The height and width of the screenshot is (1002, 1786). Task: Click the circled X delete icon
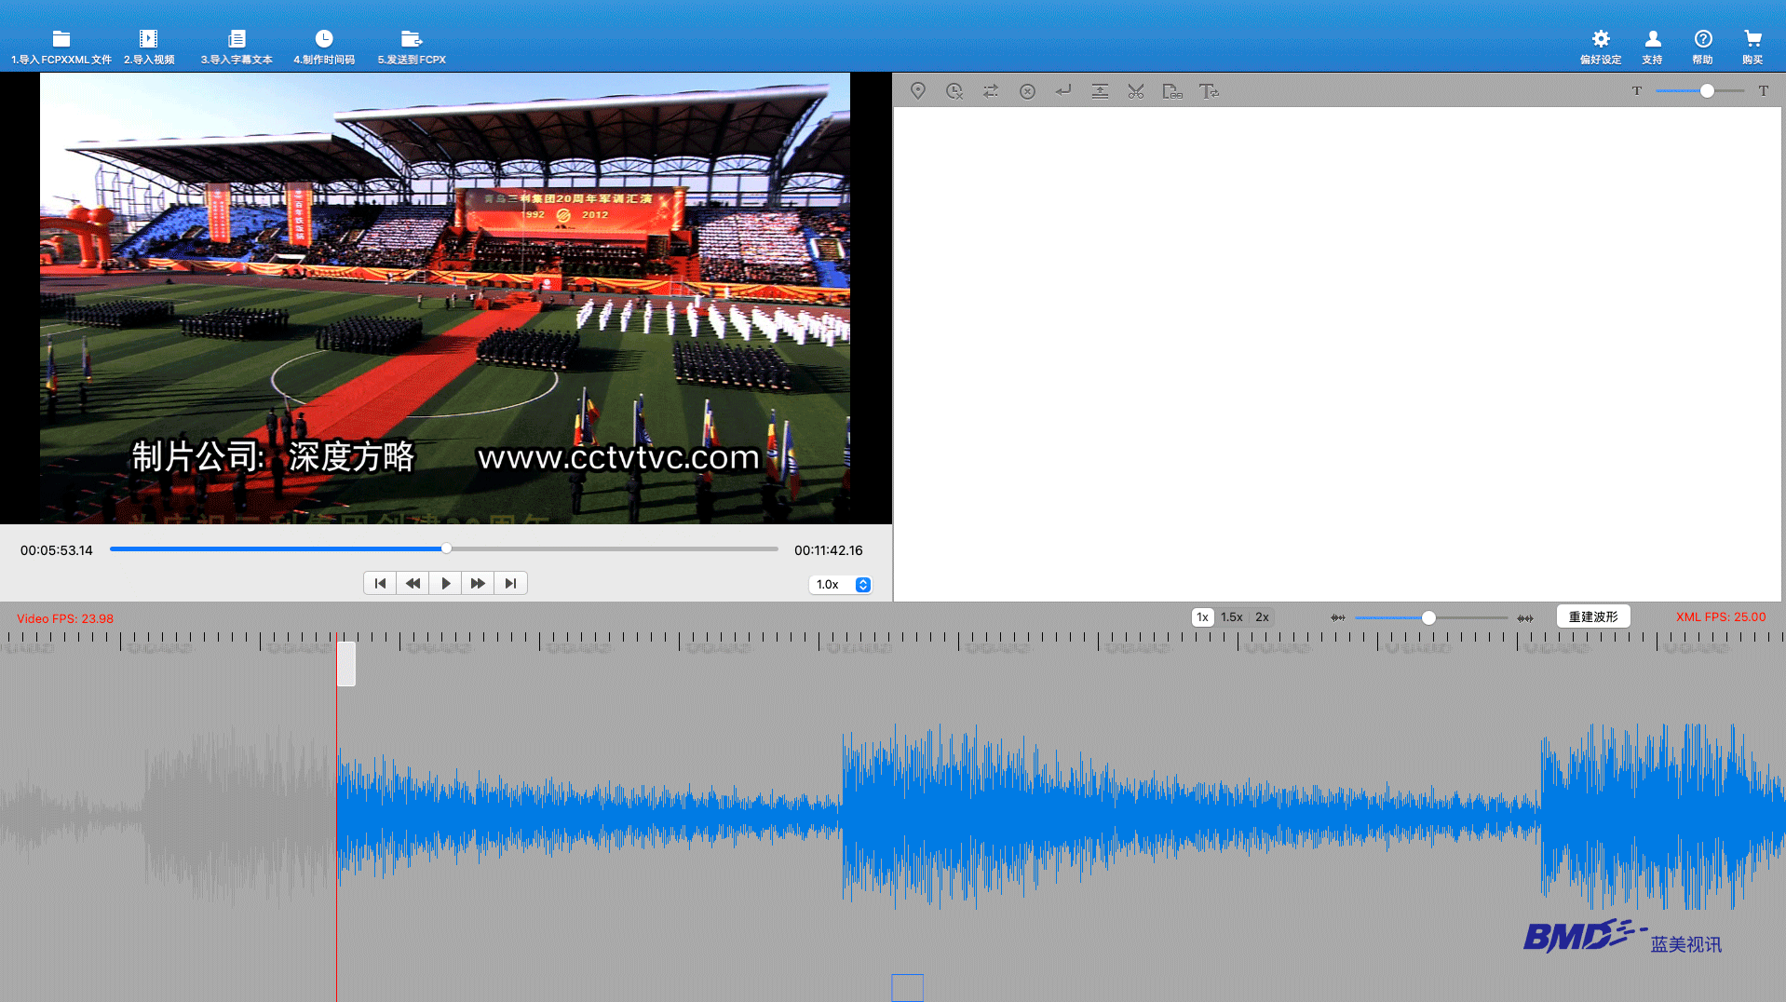1027,91
